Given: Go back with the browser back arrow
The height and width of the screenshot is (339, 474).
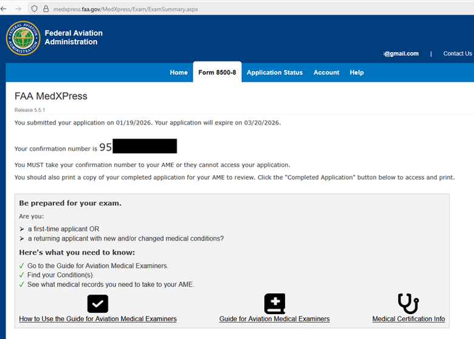Looking at the screenshot, I should 4,9.
